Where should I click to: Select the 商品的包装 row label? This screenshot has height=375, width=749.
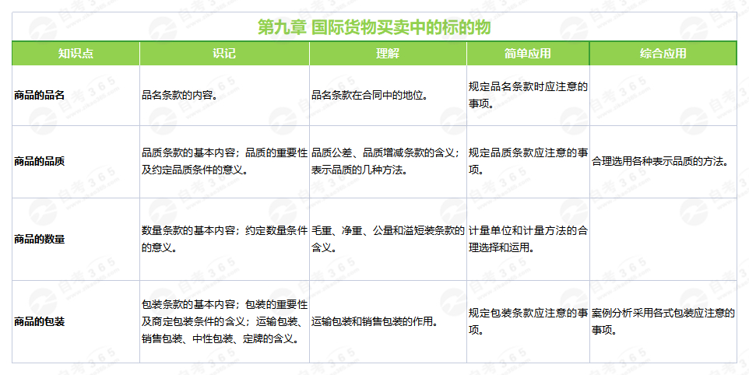(x=39, y=321)
